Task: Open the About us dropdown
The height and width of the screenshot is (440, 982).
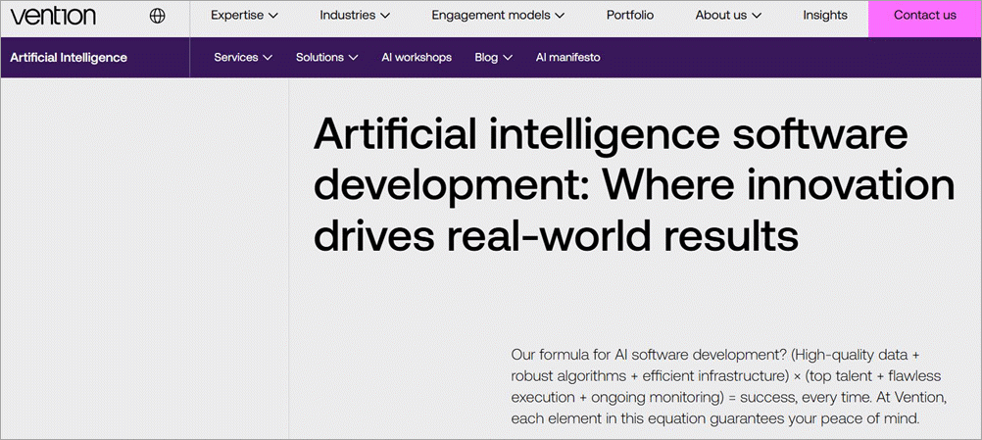Action: coord(728,16)
